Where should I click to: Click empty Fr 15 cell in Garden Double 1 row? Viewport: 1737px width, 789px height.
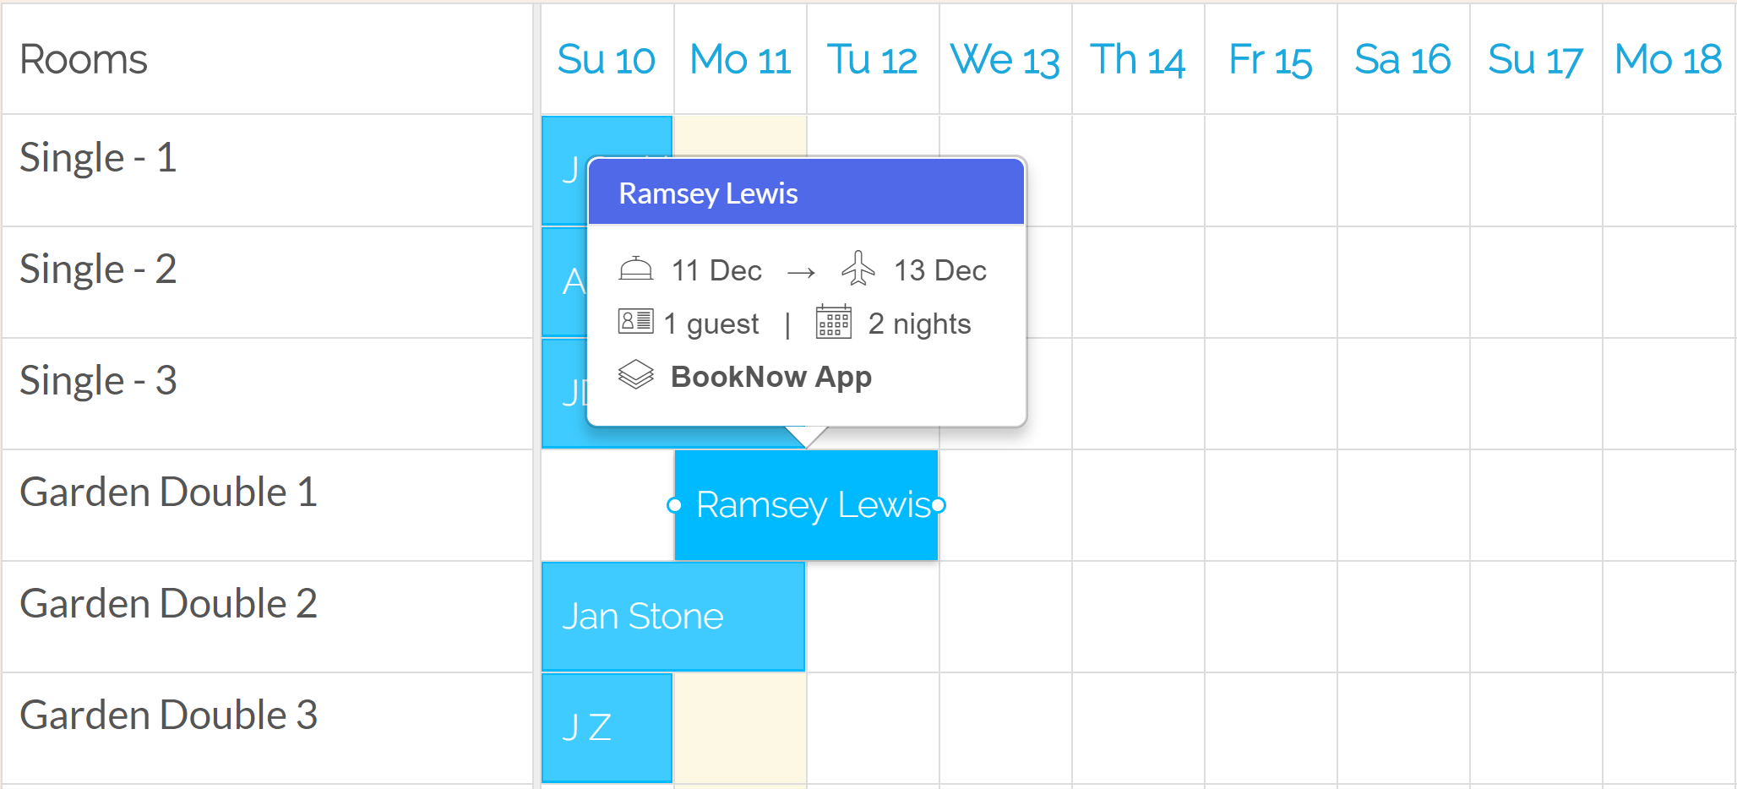(x=1271, y=505)
